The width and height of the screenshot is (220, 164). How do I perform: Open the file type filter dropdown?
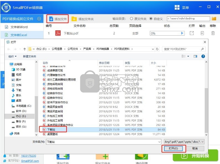(x=184, y=141)
